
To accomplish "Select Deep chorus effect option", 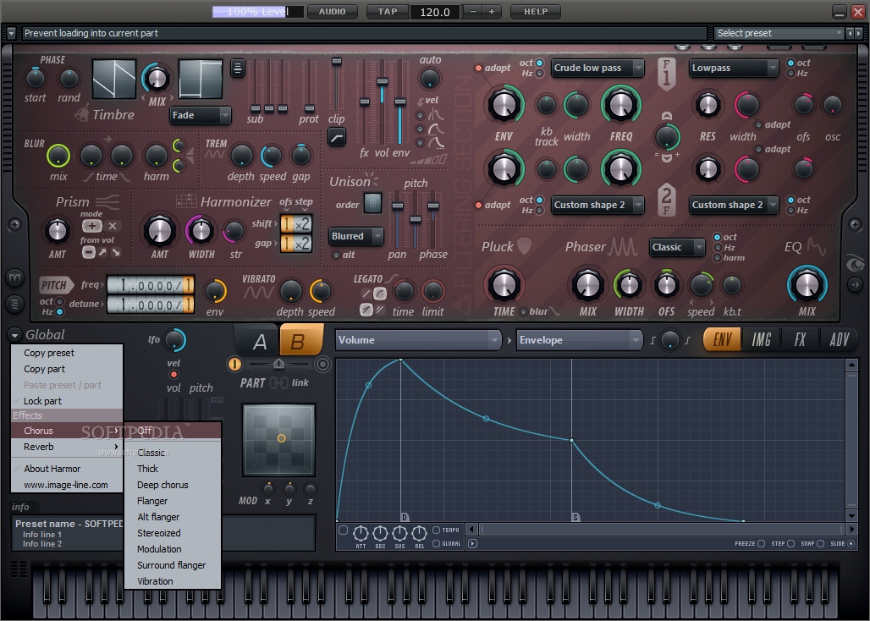I will pyautogui.click(x=173, y=485).
